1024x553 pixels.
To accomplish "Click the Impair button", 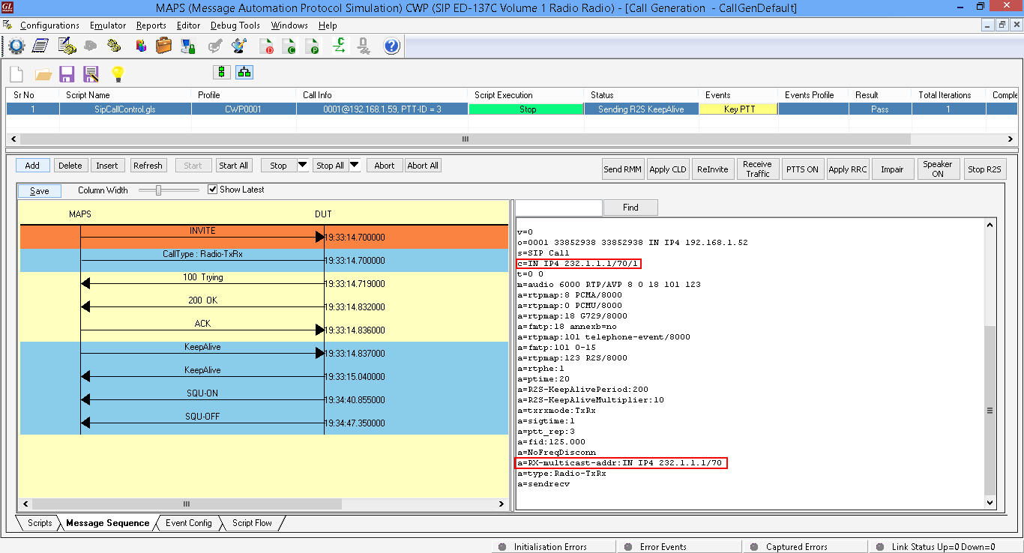I will click(x=892, y=169).
